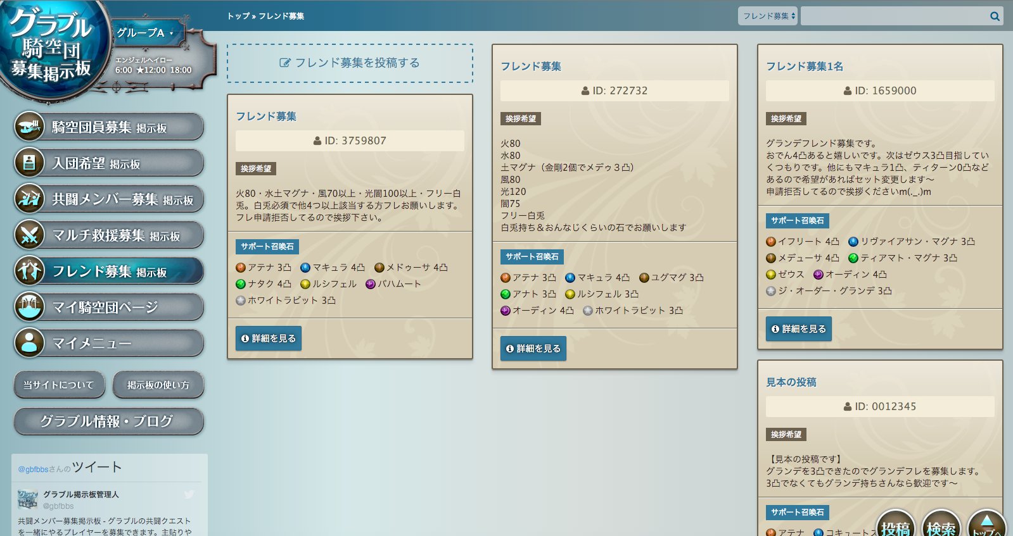Click wind orb icon next to ティアマト・マグナ

853,258
